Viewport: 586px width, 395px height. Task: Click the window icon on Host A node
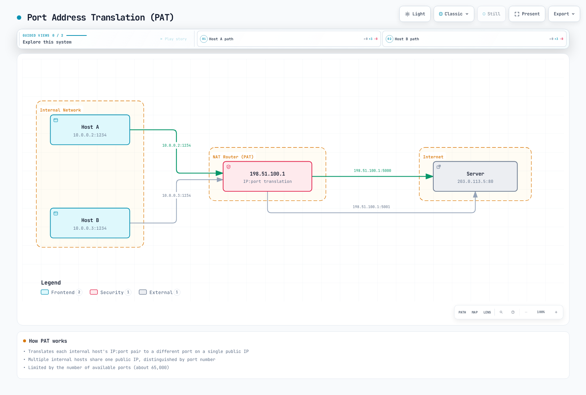(56, 120)
